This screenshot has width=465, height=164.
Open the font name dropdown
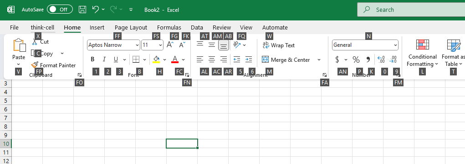click(137, 45)
